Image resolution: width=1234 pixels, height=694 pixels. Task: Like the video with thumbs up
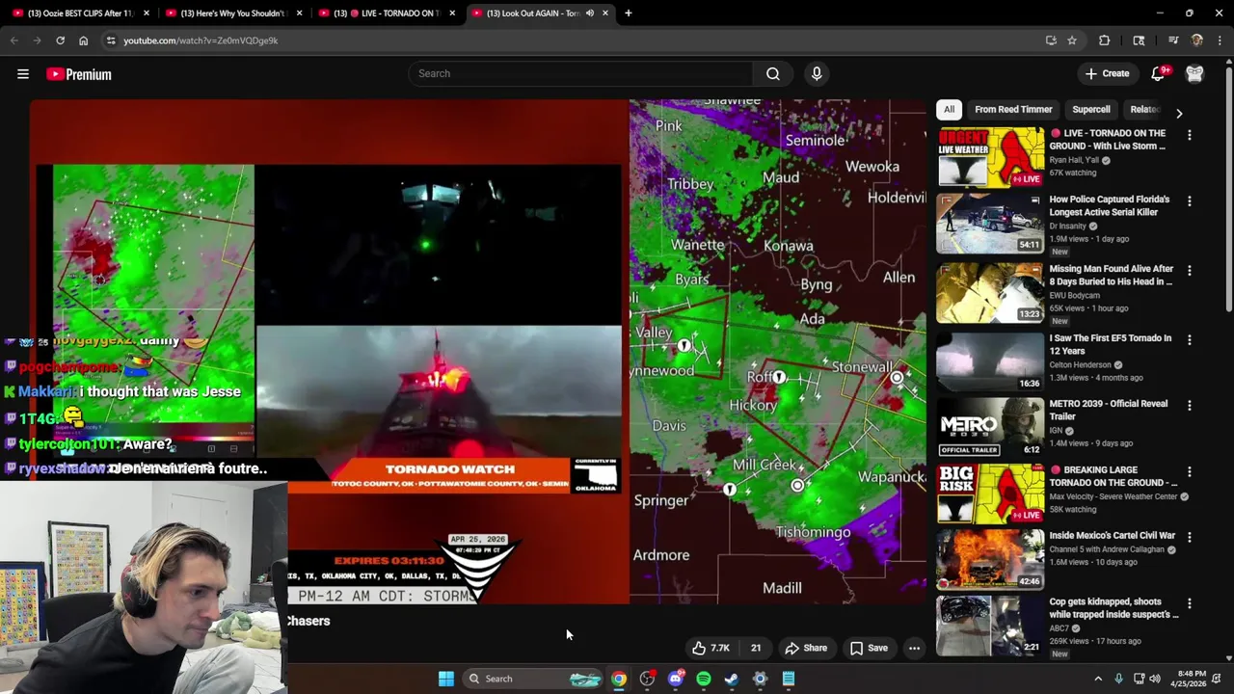pyautogui.click(x=710, y=648)
